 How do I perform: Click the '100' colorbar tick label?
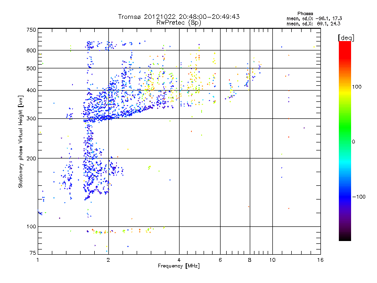tap(357, 87)
